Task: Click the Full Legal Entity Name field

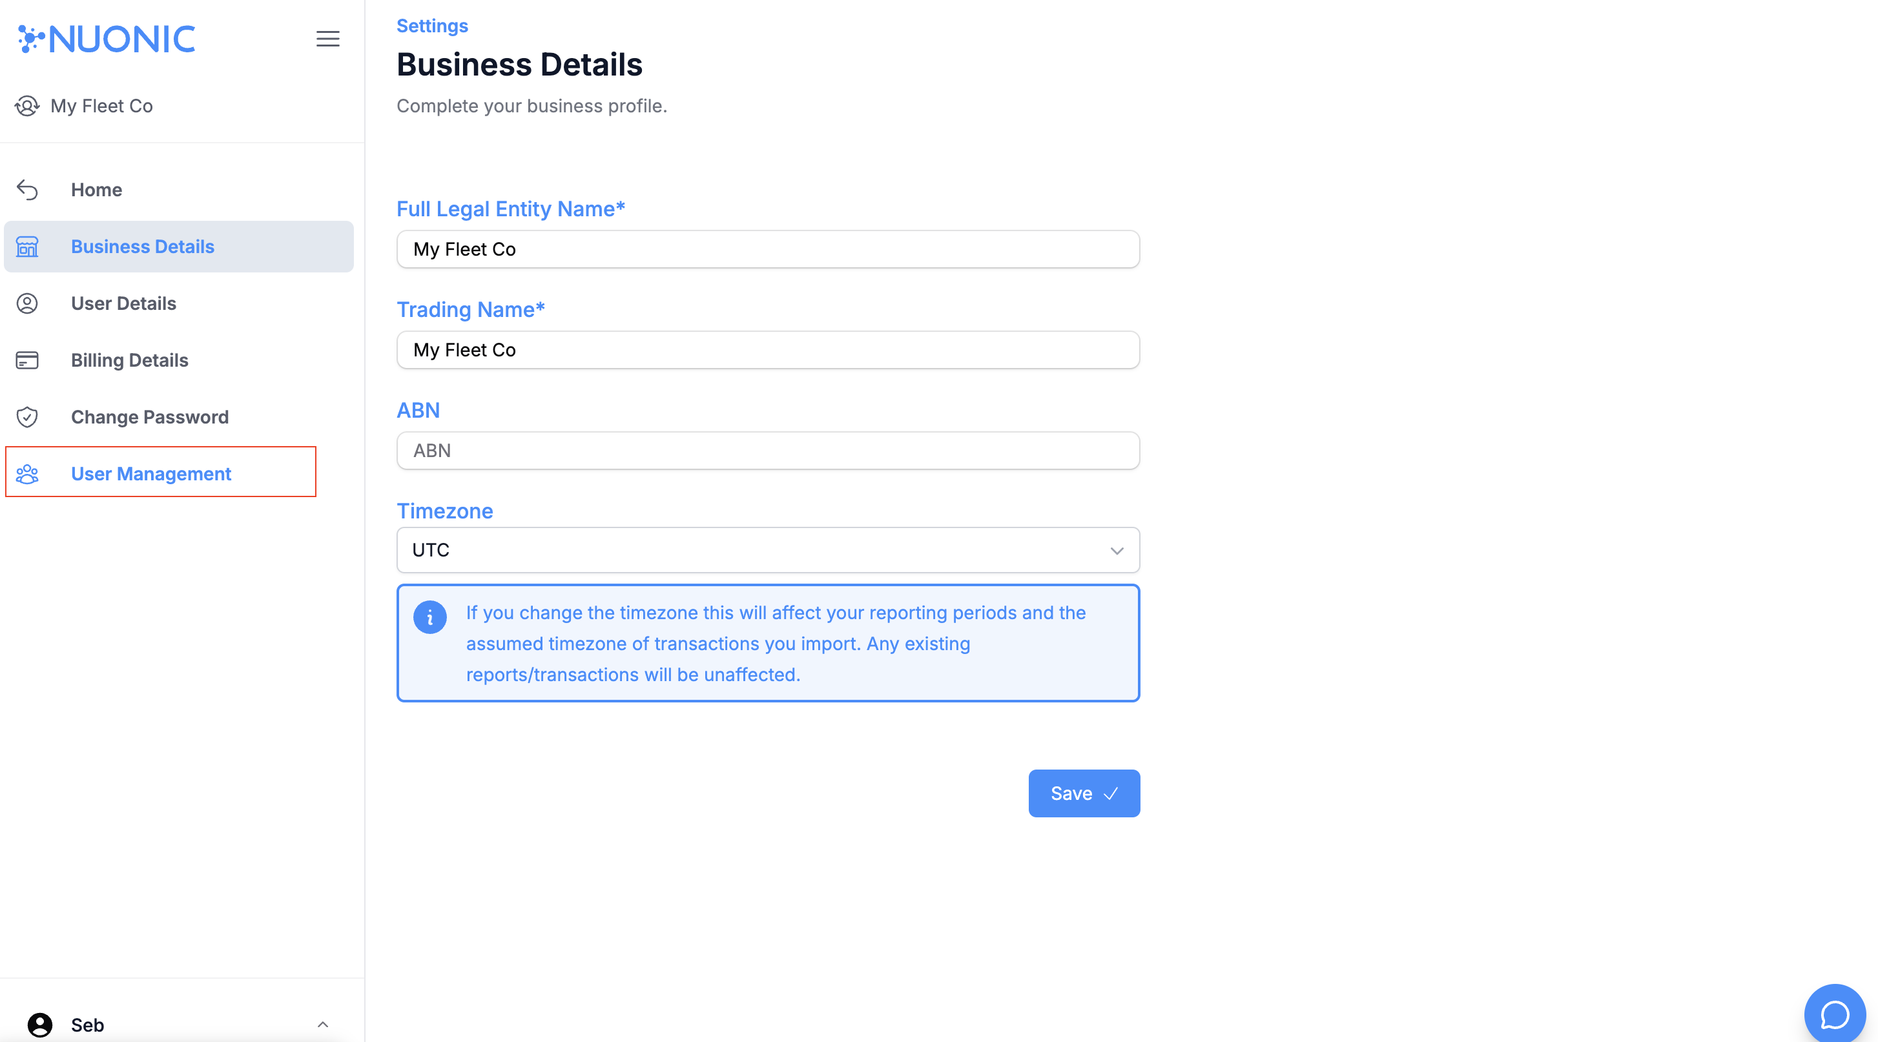Action: click(x=768, y=249)
